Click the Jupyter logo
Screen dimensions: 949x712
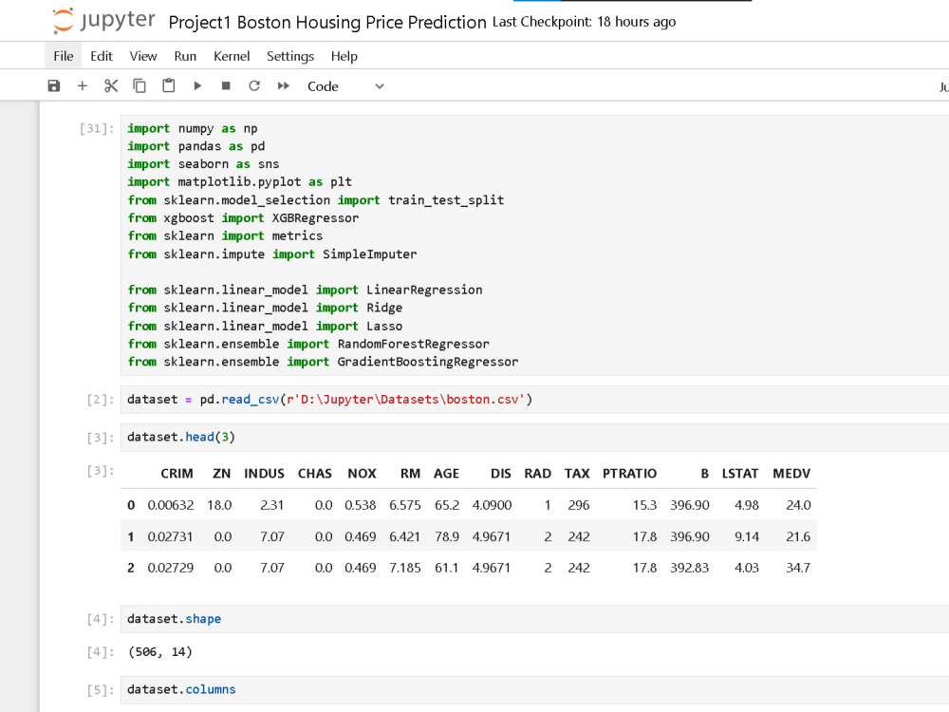pyautogui.click(x=103, y=21)
